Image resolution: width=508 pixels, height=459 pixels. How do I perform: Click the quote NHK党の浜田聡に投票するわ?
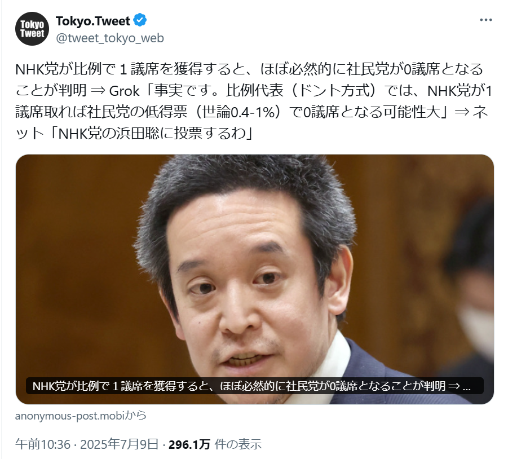152,134
